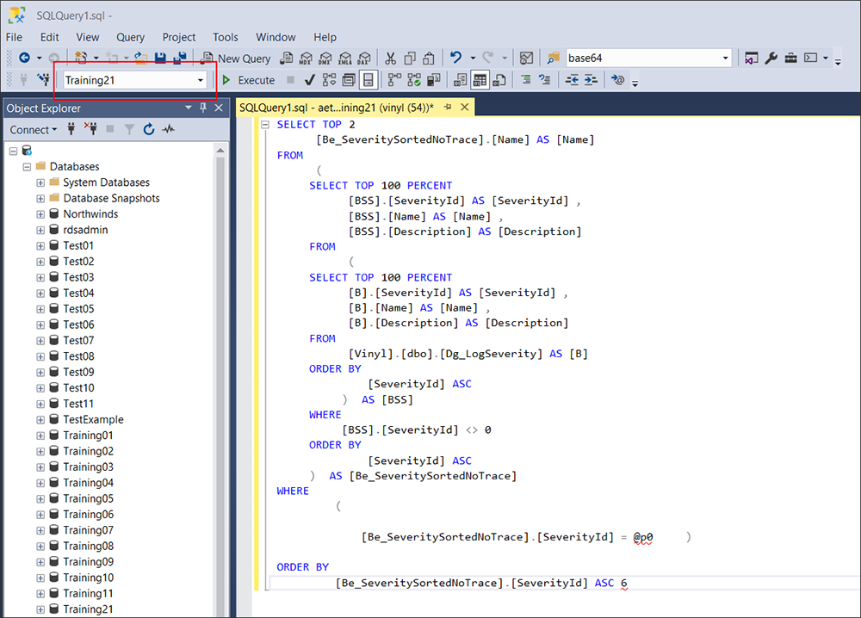861x618 pixels.
Task: Pin the Object Explorer panel
Action: click(204, 108)
